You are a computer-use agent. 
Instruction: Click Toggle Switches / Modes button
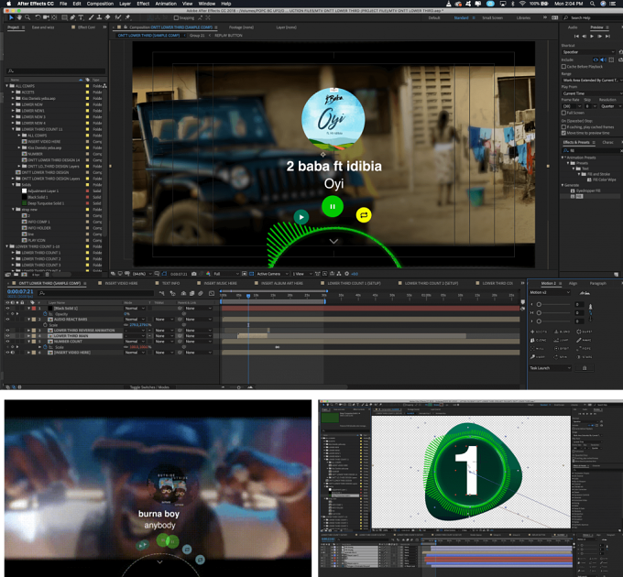coord(149,386)
